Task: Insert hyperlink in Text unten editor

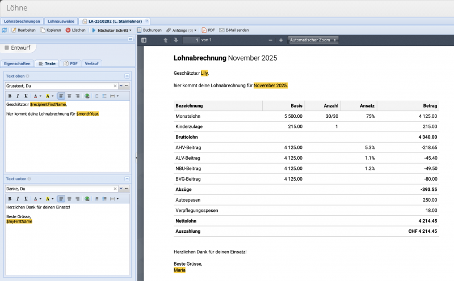Action: click(x=87, y=199)
